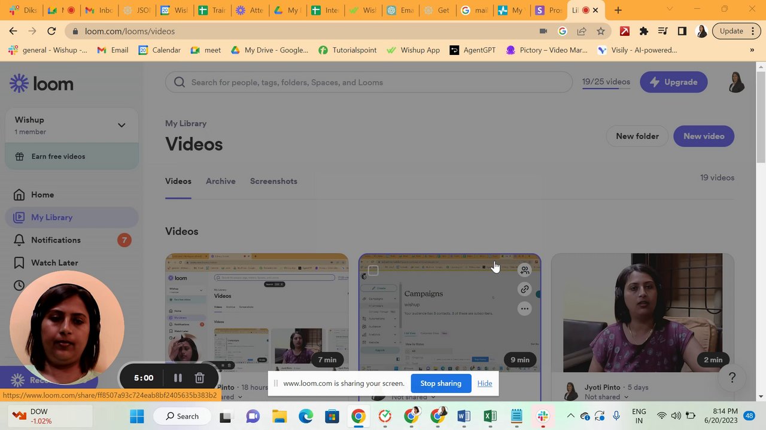Image resolution: width=766 pixels, height=430 pixels.
Task: Click the New video button
Action: point(704,136)
